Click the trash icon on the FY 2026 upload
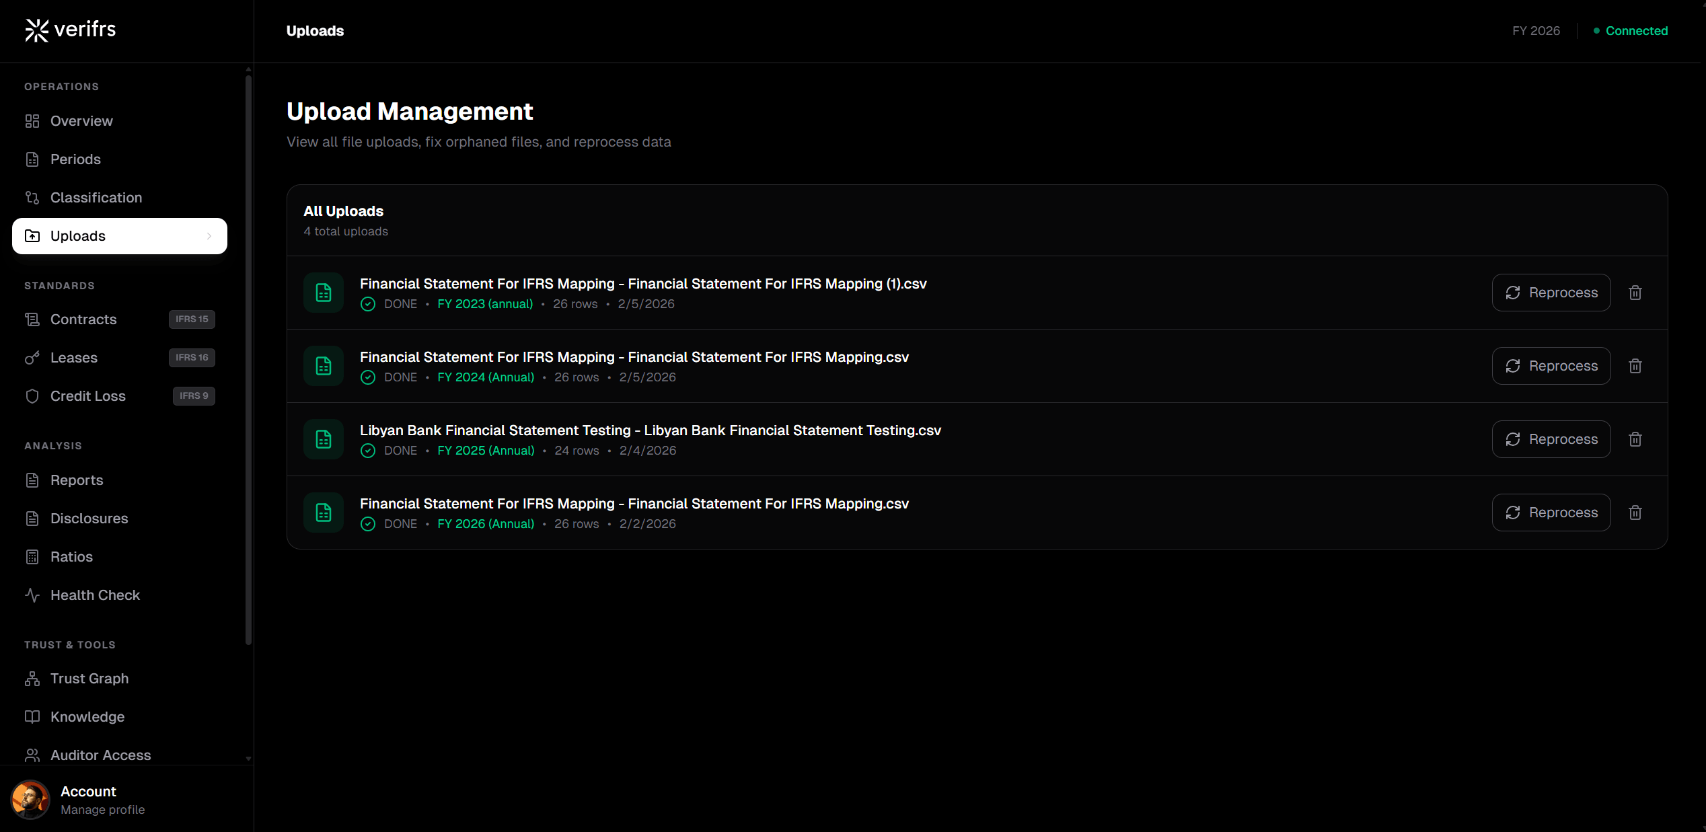 (x=1635, y=513)
